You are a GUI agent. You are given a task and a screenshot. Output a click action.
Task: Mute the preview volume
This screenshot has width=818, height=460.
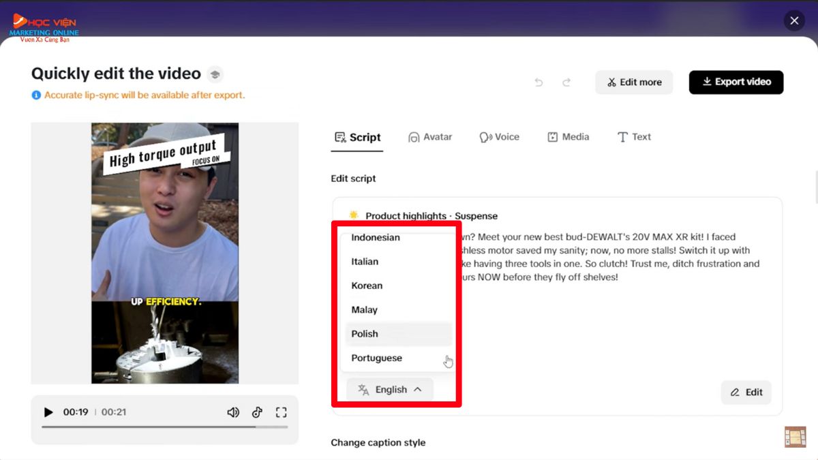[x=233, y=412]
